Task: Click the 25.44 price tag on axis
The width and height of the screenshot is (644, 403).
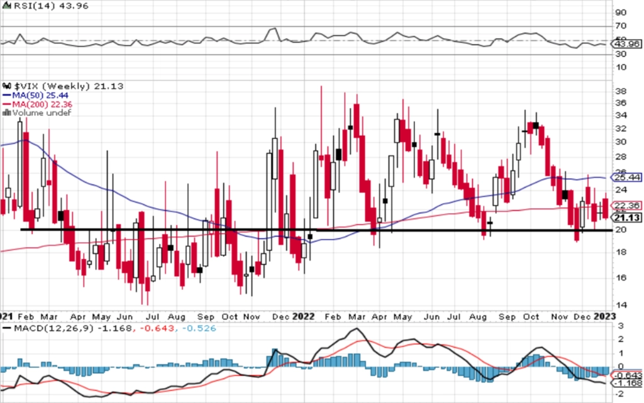Action: [626, 177]
